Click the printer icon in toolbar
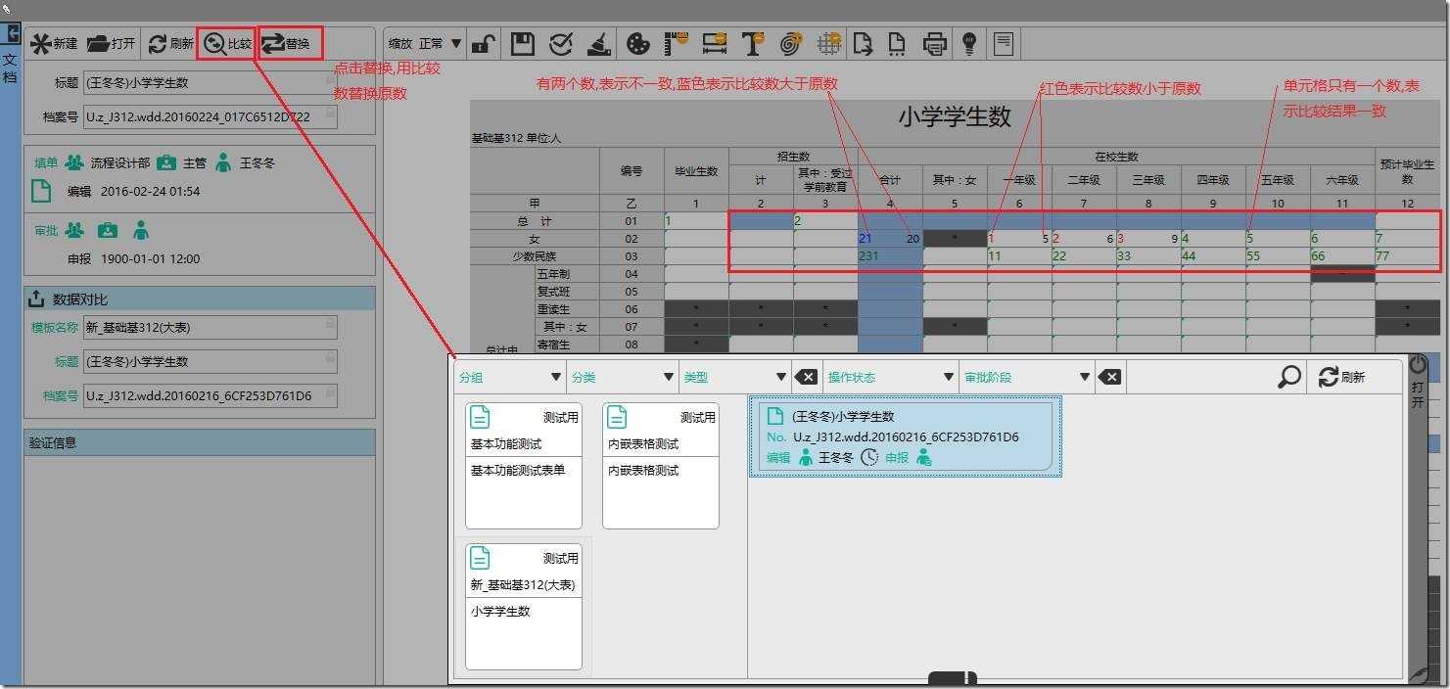Screen dimensions: 1450x689 (x=936, y=43)
